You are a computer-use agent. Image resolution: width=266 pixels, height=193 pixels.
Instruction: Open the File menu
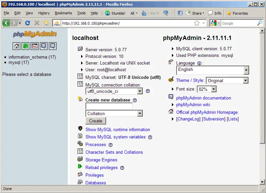(x=6, y=13)
